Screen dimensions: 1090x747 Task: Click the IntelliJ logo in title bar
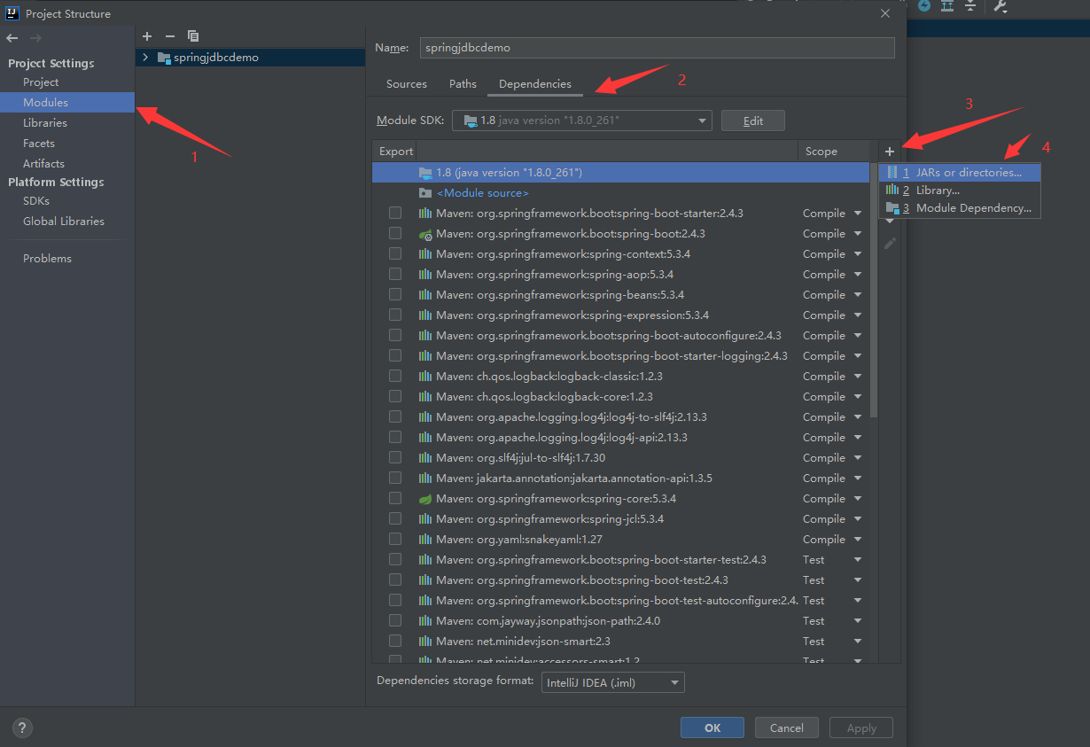pyautogui.click(x=12, y=13)
